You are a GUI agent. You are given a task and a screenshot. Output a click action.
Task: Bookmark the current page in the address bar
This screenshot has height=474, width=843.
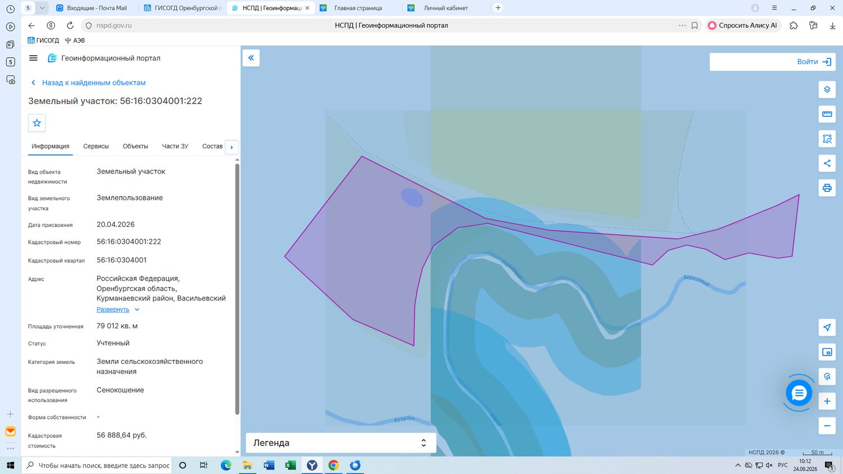click(695, 25)
